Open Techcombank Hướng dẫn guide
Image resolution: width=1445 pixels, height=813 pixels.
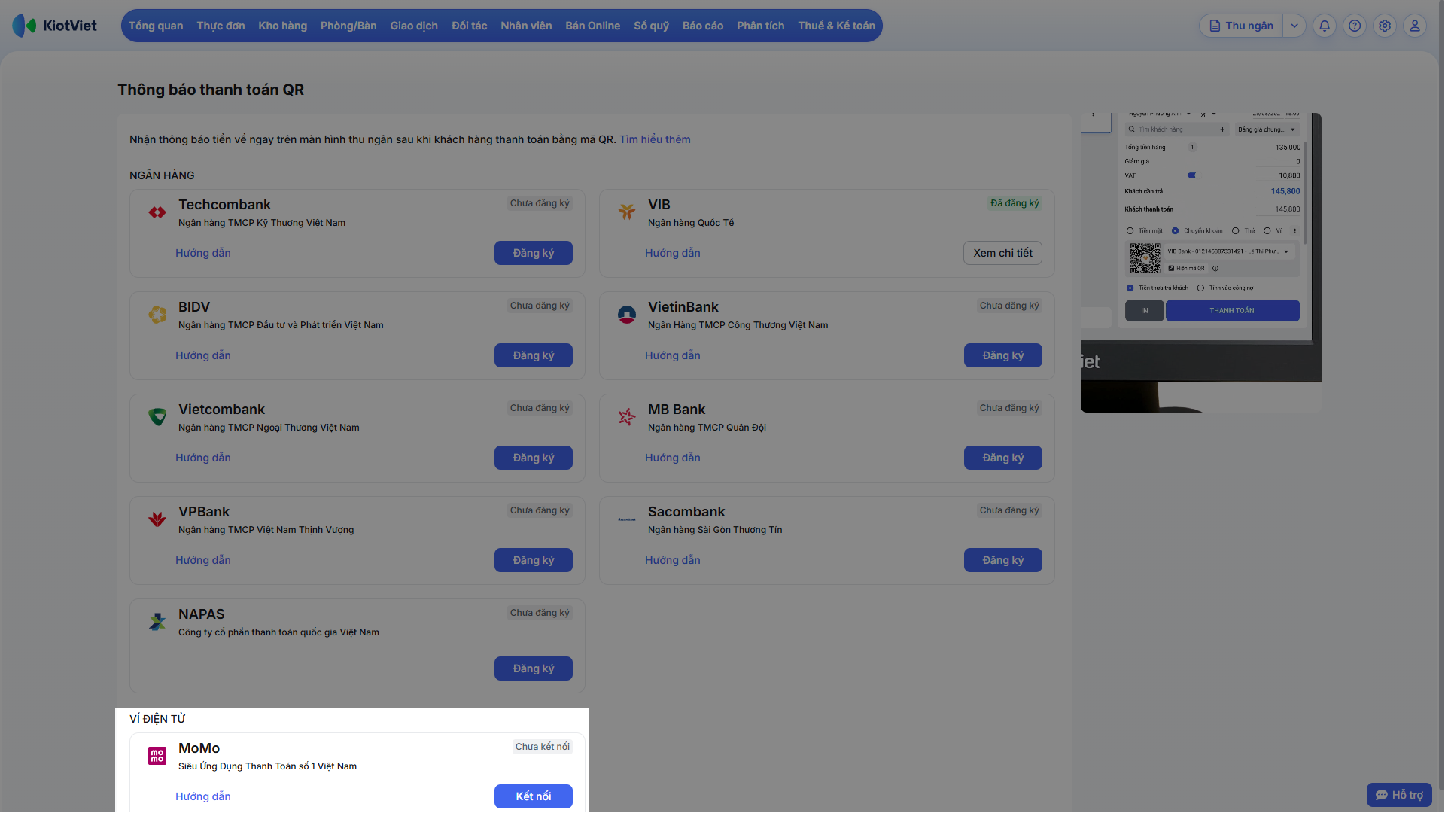coord(203,253)
